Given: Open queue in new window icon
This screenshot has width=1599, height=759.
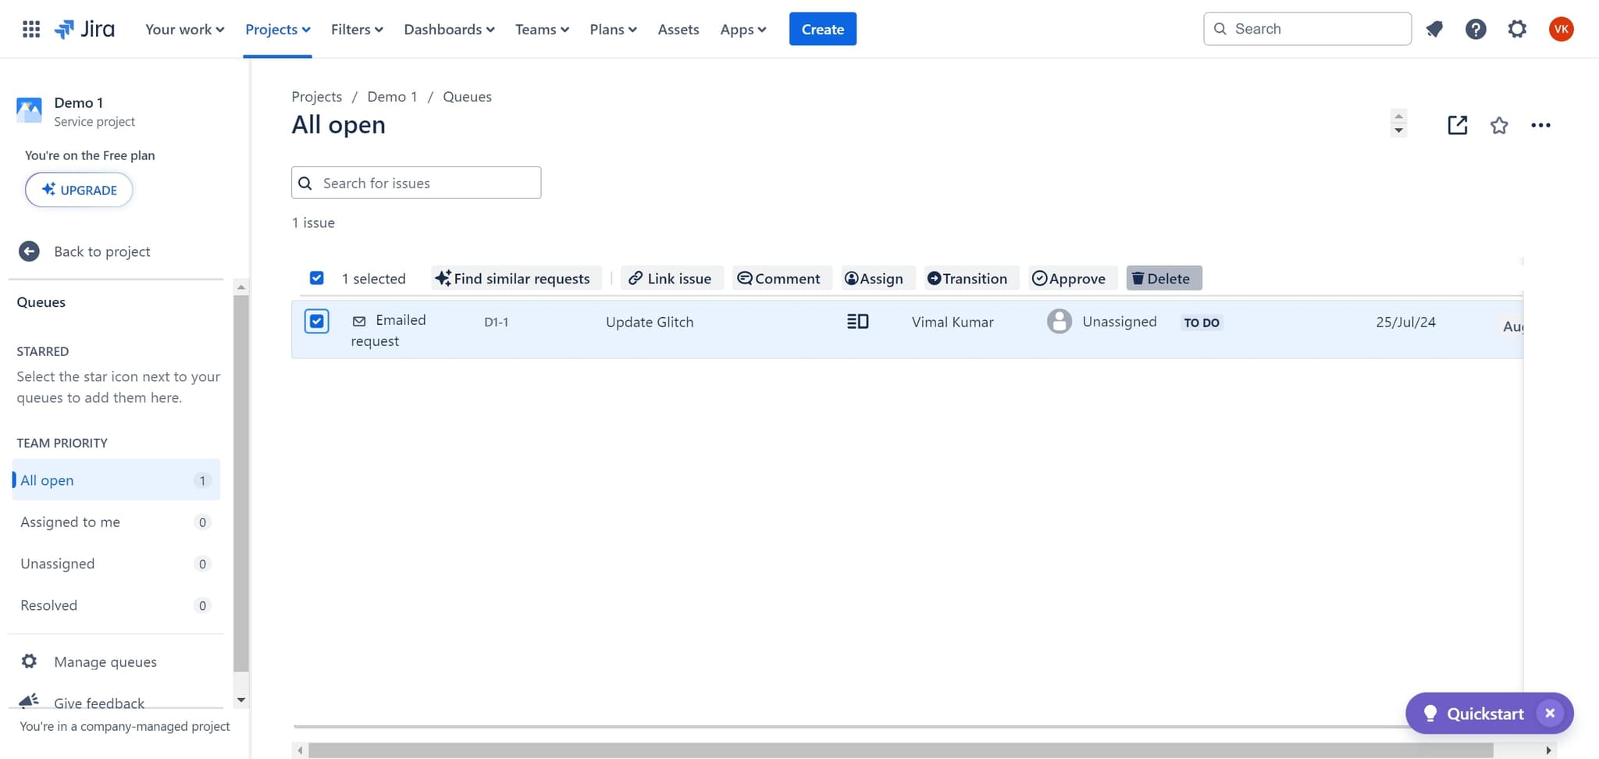Looking at the screenshot, I should (x=1457, y=126).
